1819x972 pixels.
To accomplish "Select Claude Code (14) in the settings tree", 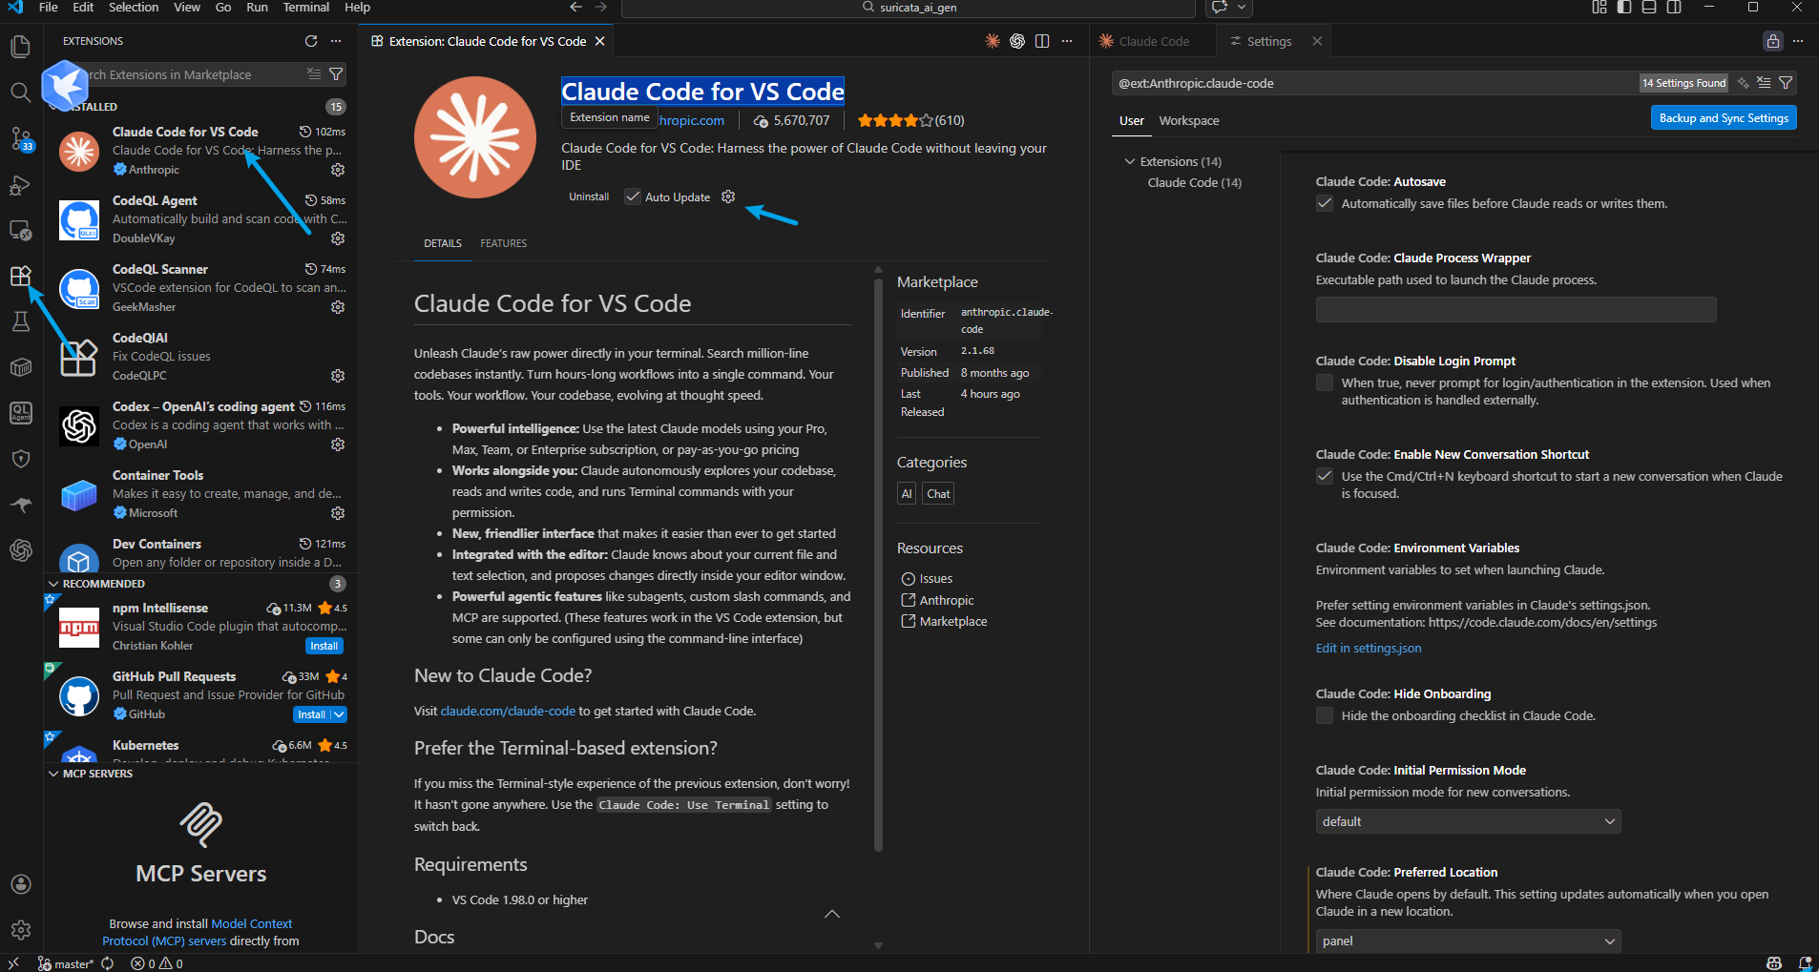I will [1194, 183].
